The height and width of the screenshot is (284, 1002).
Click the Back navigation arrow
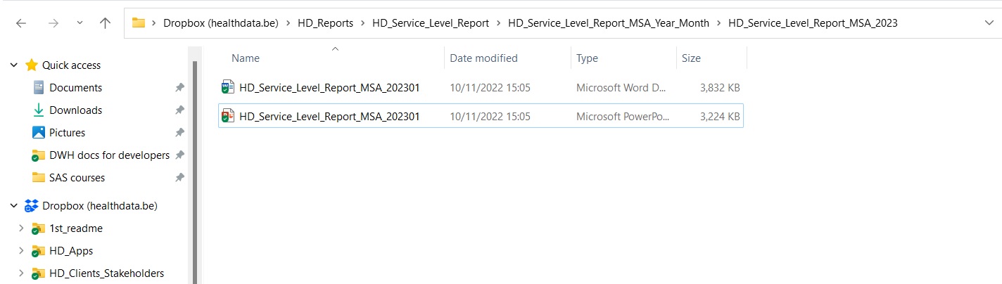click(21, 23)
